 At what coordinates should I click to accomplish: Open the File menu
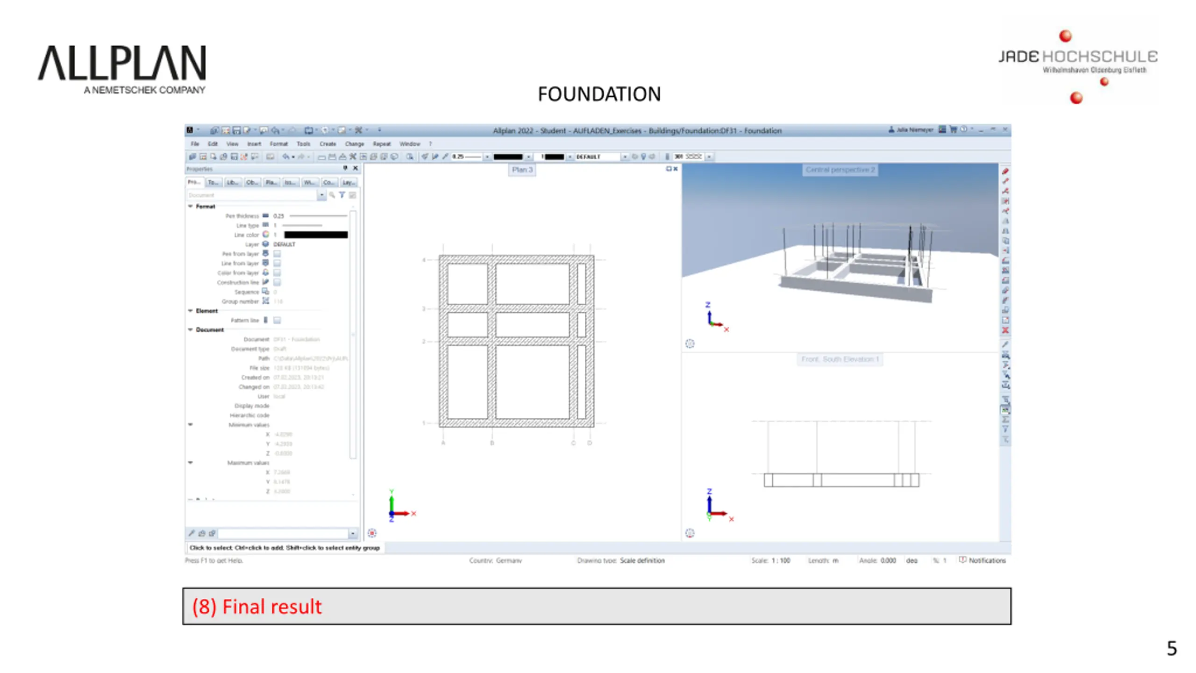pos(195,143)
